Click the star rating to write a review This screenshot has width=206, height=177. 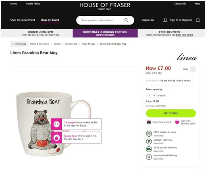pos(152,81)
